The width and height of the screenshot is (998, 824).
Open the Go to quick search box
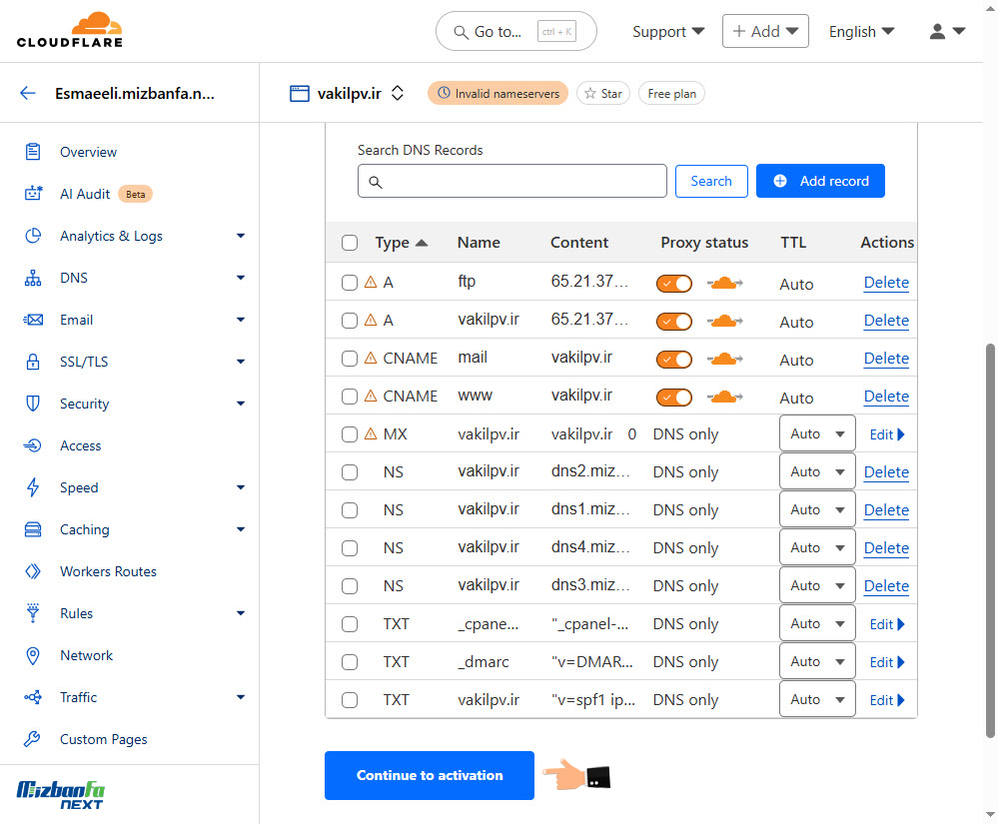coord(515,31)
